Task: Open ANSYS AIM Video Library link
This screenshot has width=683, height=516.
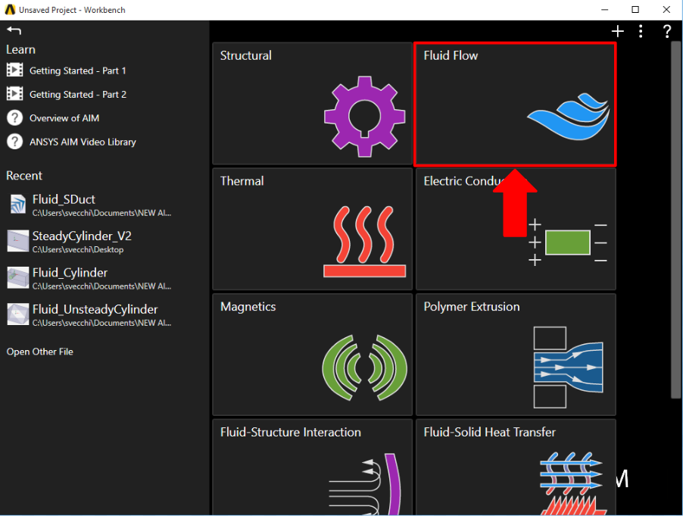Action: click(x=83, y=142)
